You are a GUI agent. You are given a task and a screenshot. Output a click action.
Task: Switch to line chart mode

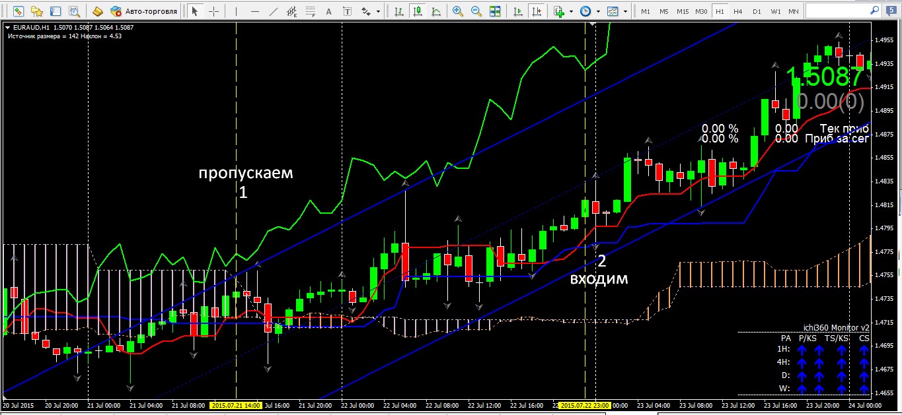coord(435,11)
